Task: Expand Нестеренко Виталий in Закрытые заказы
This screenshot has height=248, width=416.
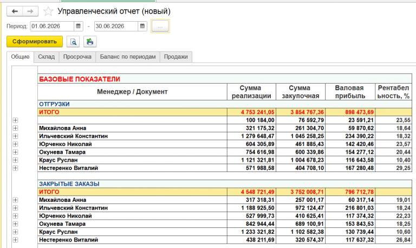Action: click(x=15, y=240)
